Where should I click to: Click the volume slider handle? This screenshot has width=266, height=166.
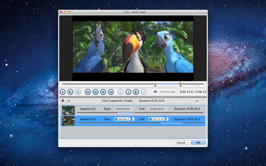[x=174, y=92]
